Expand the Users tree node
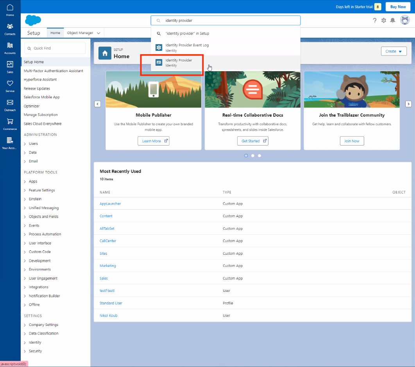The height and width of the screenshot is (367, 415). pos(25,144)
